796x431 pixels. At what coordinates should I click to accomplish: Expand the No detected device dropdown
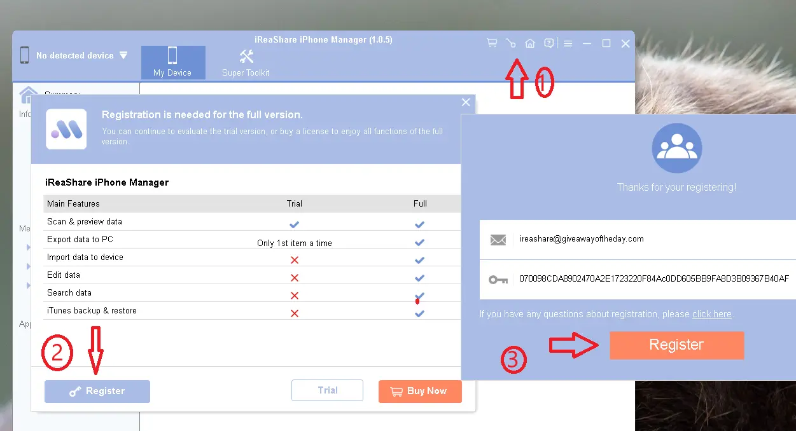point(123,55)
